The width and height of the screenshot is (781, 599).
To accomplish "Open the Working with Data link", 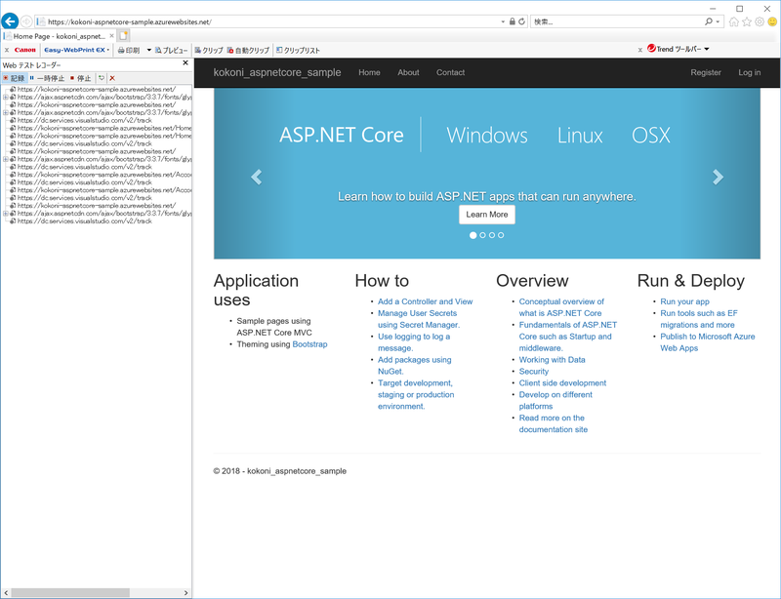I will (x=552, y=360).
